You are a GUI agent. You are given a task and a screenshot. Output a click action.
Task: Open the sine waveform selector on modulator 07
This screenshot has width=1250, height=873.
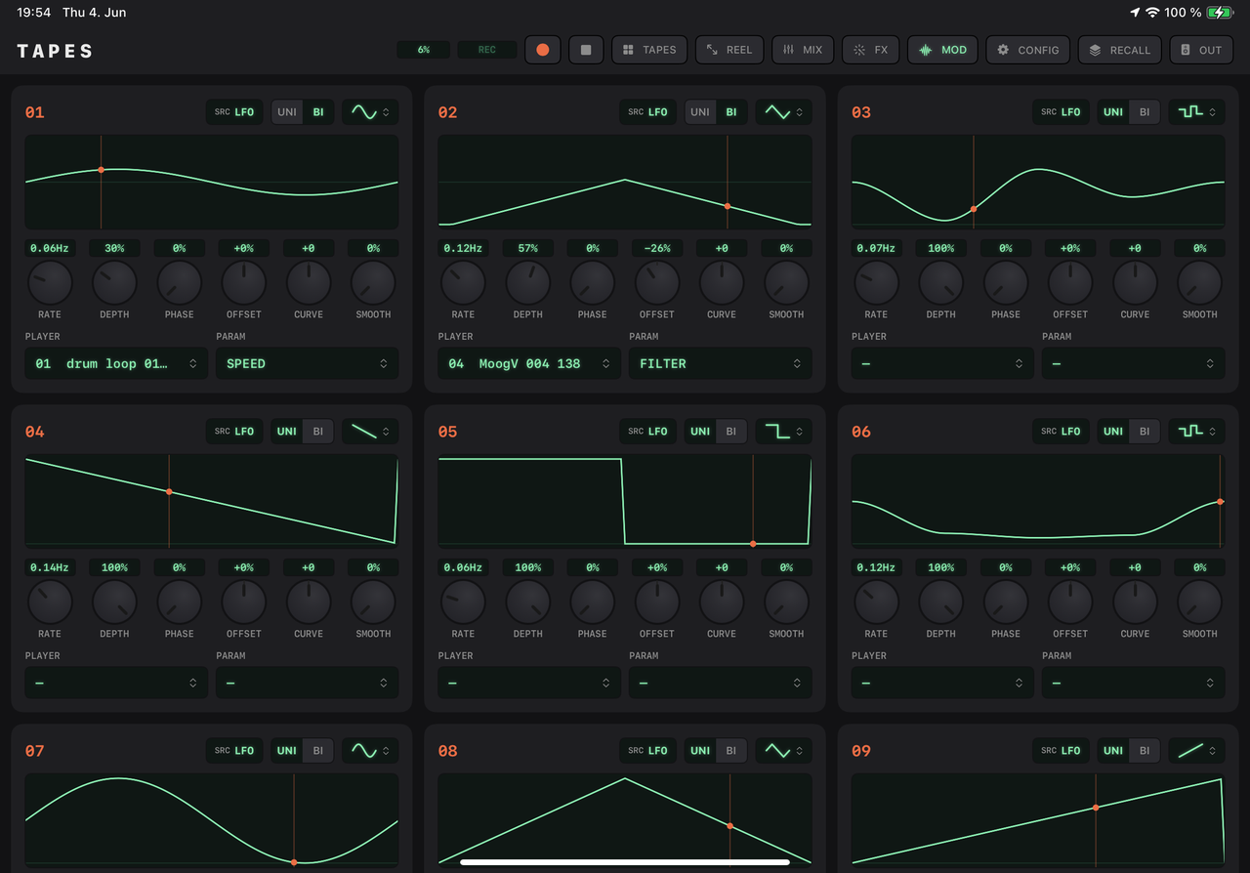tap(370, 751)
